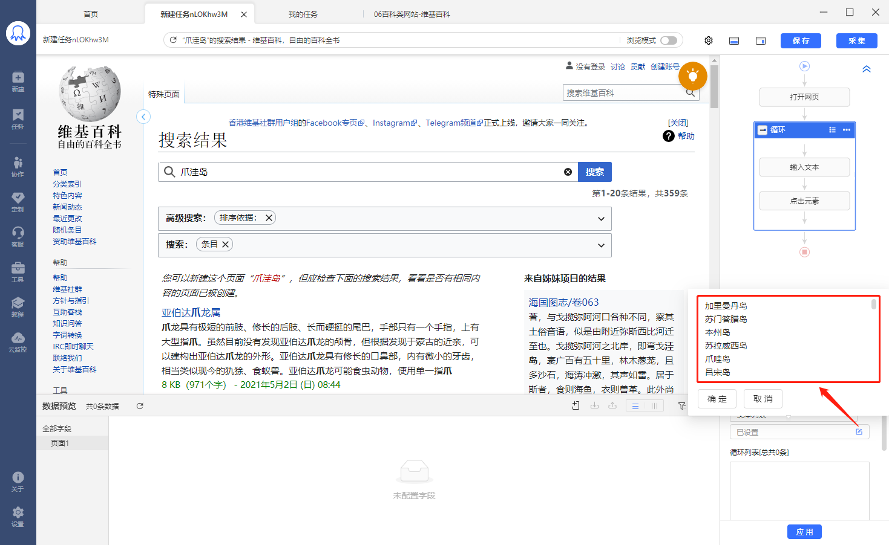Open 任务 from the left sidebar
Viewport: 889px width, 545px height.
tap(18, 119)
